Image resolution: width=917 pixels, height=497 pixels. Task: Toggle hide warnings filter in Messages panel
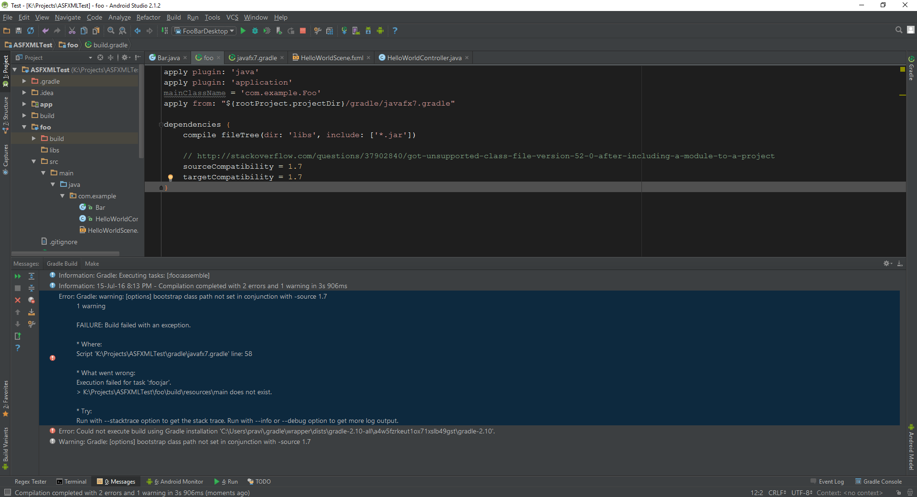(32, 300)
